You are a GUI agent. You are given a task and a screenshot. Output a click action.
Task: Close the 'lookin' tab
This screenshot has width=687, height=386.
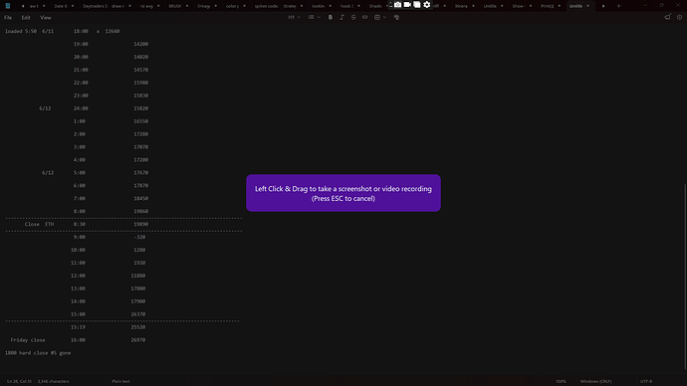[x=330, y=6]
